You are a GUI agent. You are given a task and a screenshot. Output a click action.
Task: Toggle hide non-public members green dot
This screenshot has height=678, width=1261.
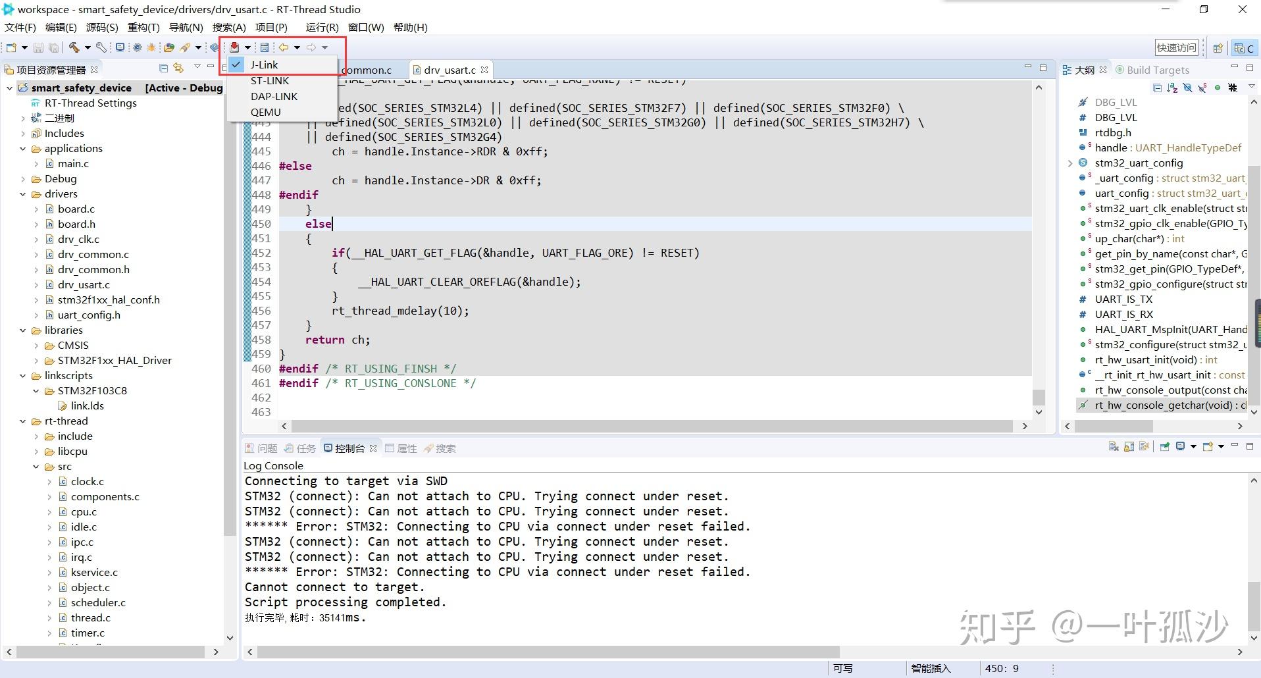coord(1218,88)
